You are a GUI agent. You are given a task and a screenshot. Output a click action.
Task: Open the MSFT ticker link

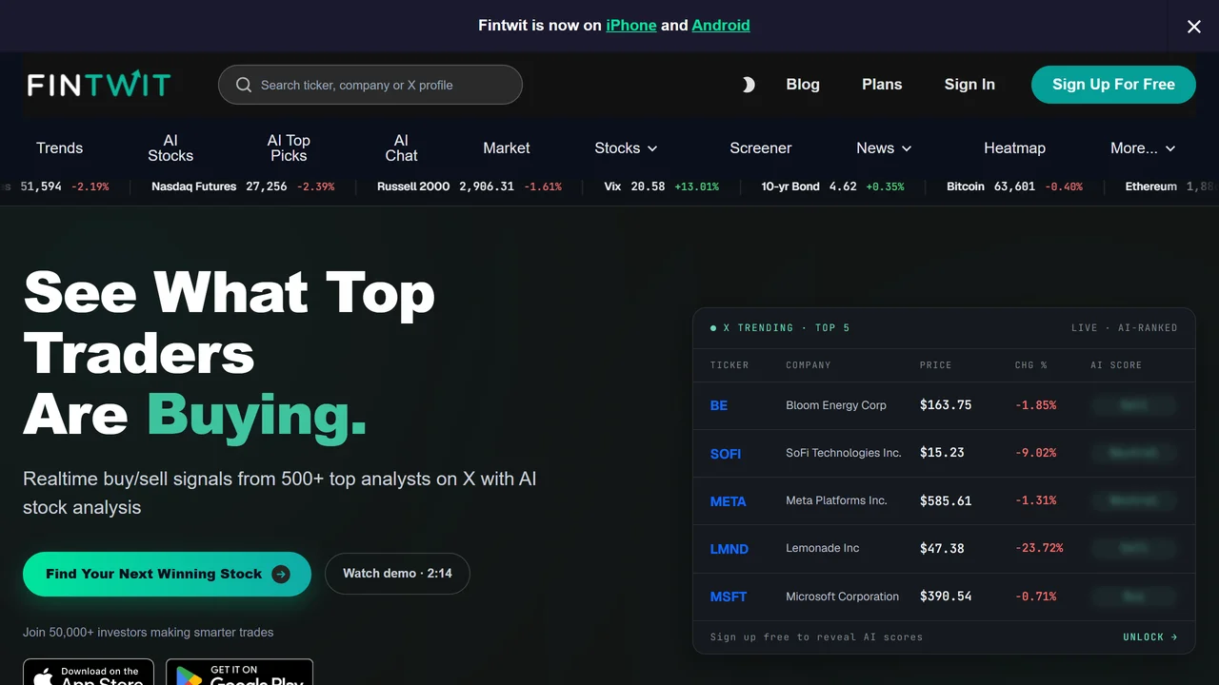coord(729,597)
